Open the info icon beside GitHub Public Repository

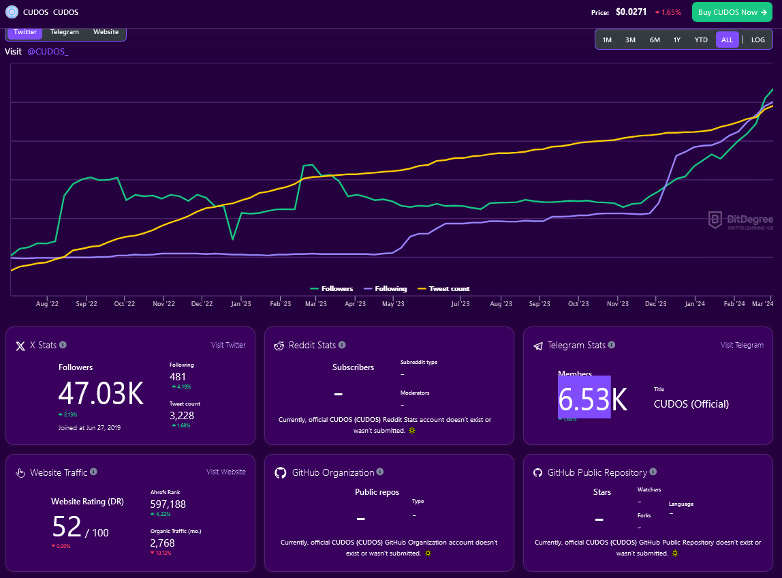click(653, 472)
